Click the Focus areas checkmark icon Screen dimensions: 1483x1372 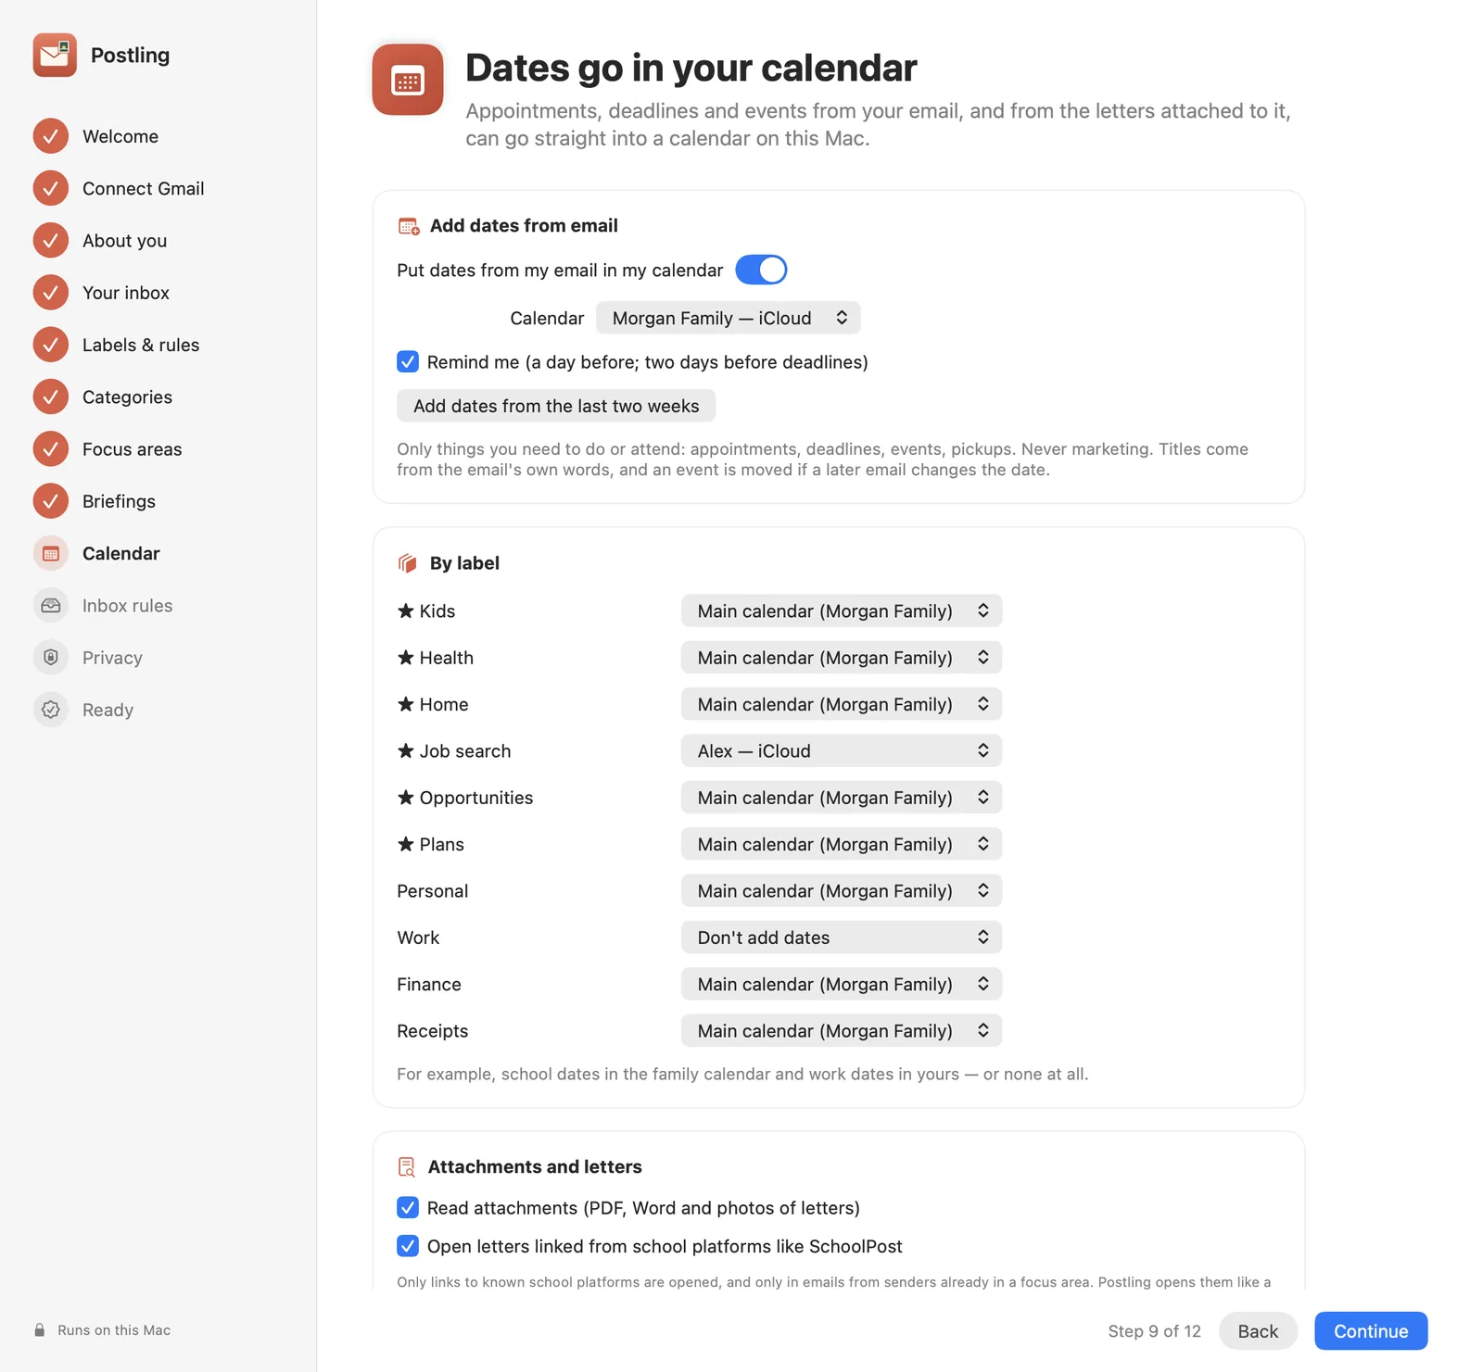point(51,449)
